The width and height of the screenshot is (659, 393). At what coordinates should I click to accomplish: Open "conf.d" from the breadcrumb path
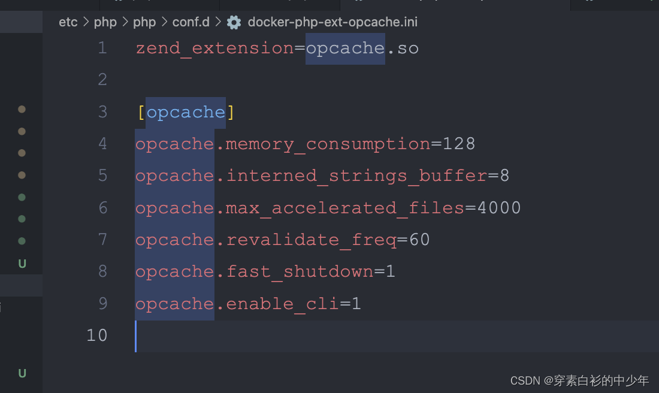tap(191, 22)
